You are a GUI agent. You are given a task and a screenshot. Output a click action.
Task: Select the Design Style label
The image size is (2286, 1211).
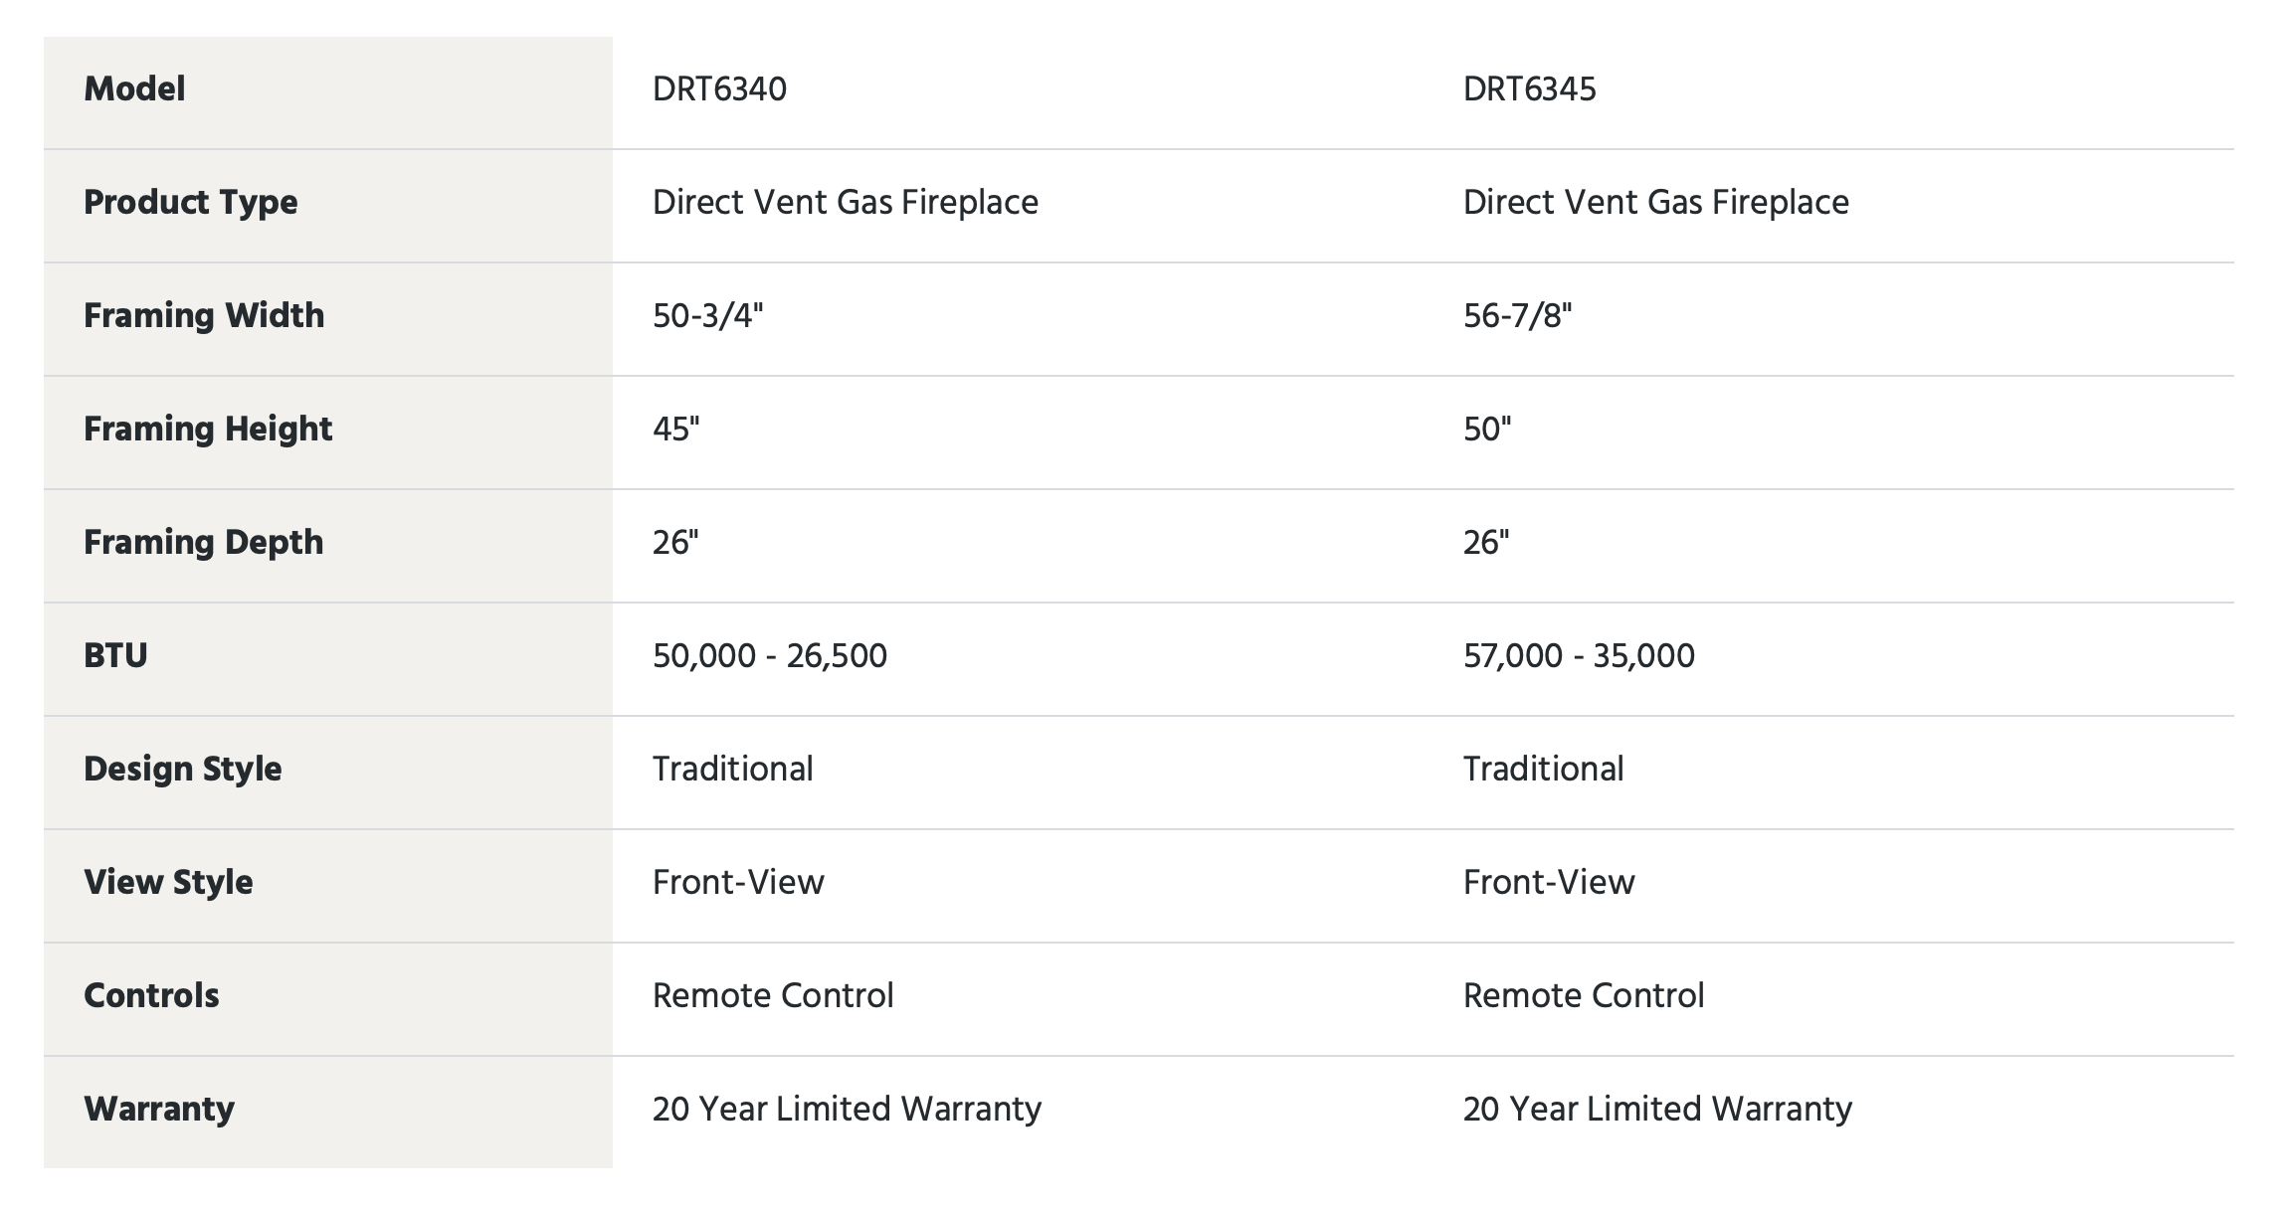(x=183, y=770)
